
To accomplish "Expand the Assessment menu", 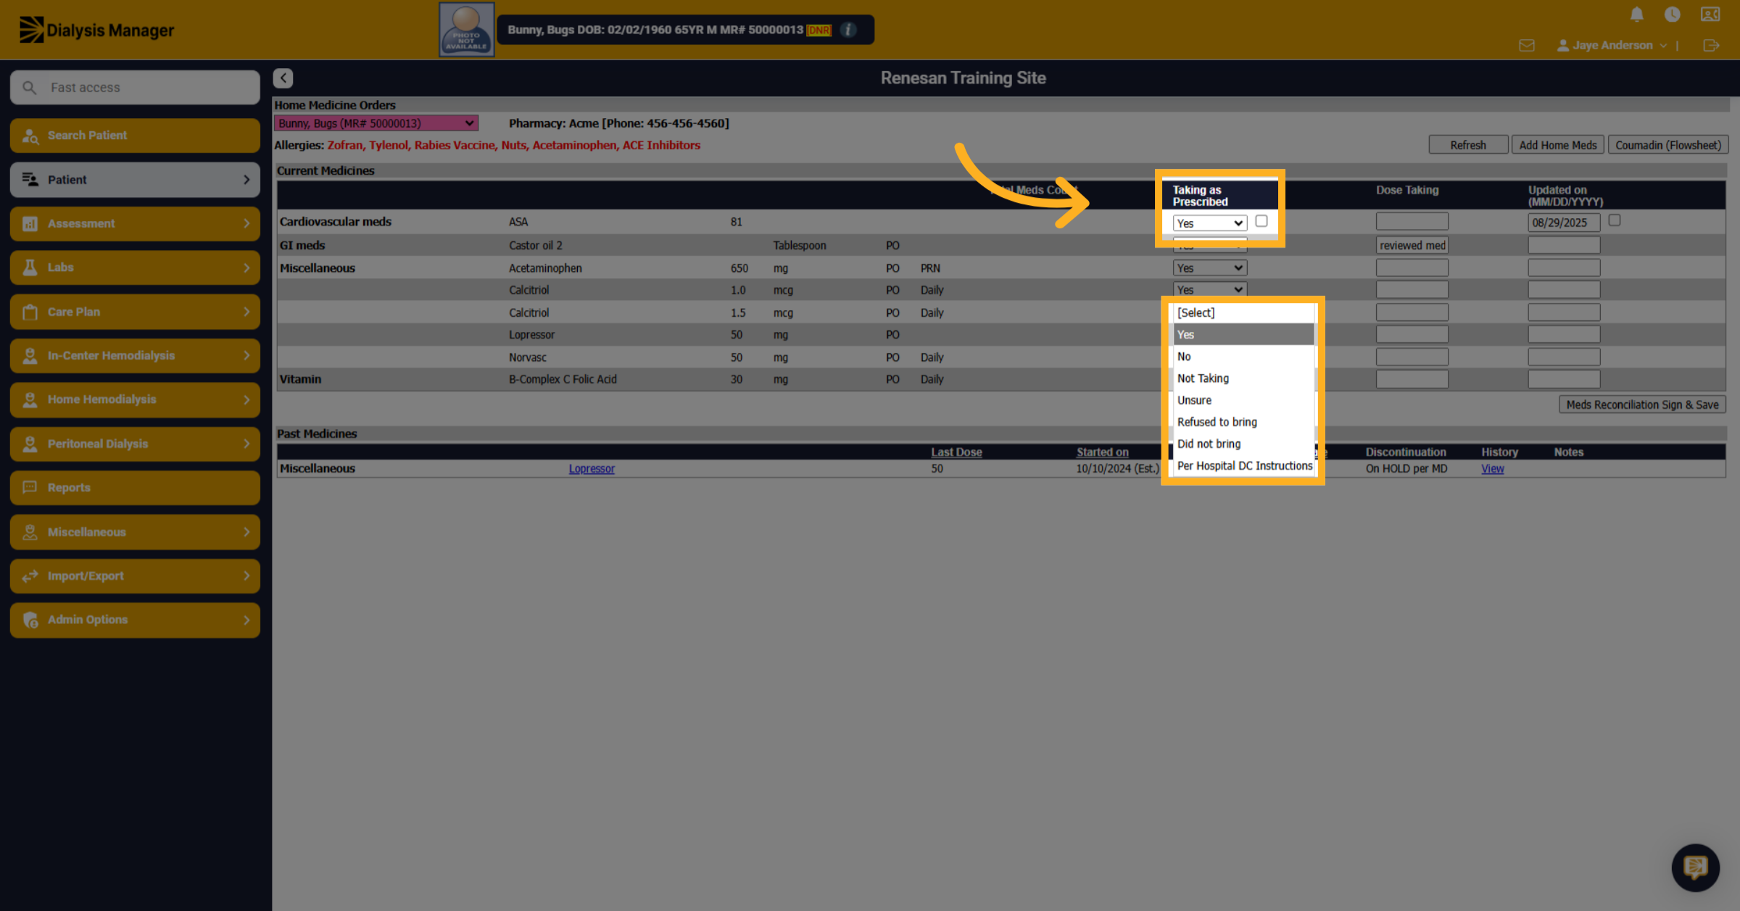I will click(x=135, y=224).
